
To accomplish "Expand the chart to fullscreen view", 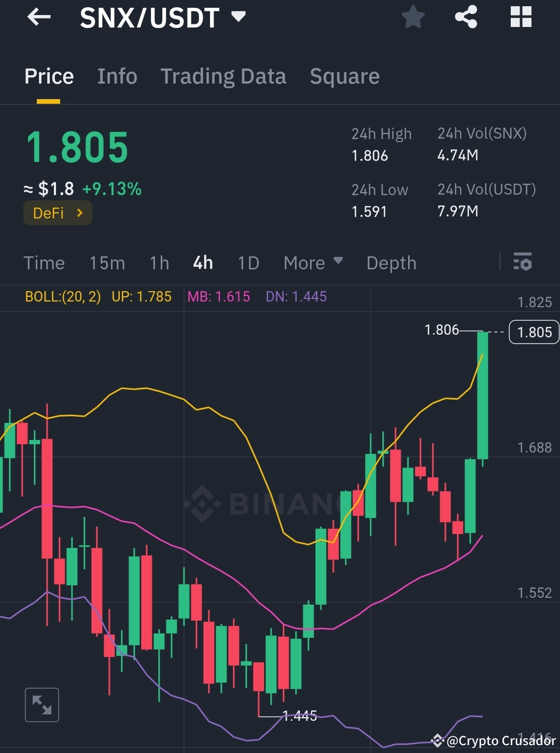I will pyautogui.click(x=41, y=705).
